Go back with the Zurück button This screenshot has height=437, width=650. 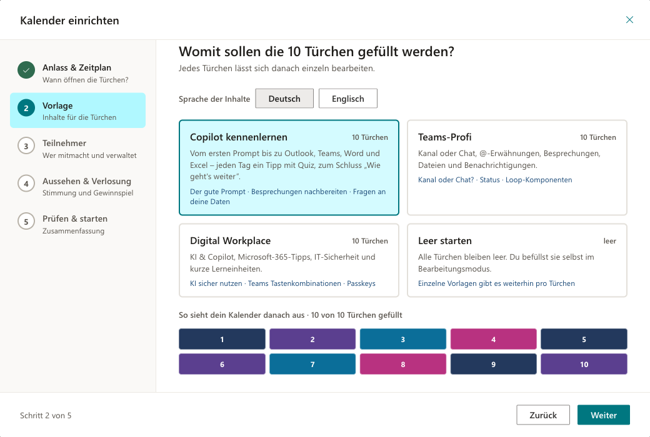coord(543,415)
